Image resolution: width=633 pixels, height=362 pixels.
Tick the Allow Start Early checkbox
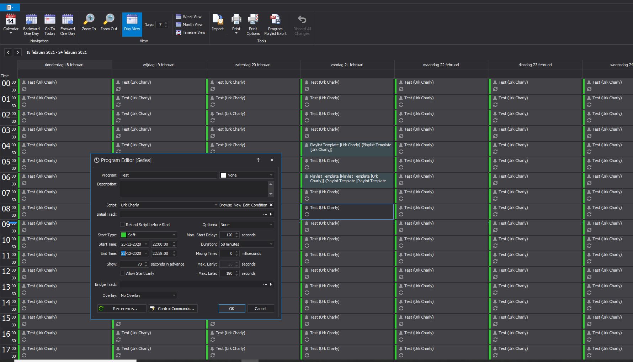(123, 273)
